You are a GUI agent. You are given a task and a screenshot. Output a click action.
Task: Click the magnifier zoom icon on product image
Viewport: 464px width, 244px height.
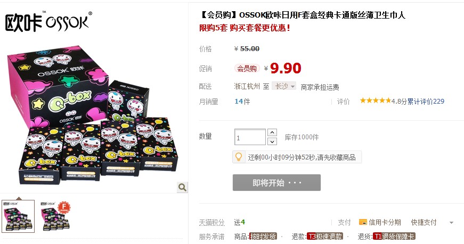pyautogui.click(x=182, y=187)
